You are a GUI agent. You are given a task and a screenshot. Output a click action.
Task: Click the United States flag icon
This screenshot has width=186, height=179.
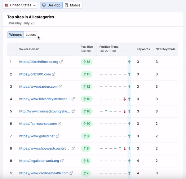click(7, 5)
